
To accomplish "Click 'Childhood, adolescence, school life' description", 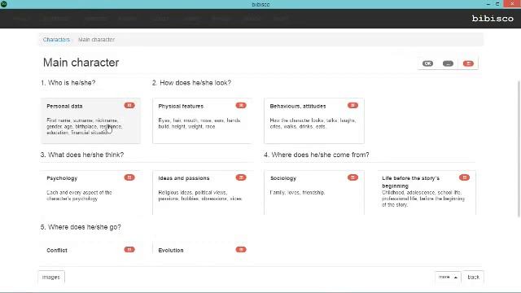I will pos(423,199).
